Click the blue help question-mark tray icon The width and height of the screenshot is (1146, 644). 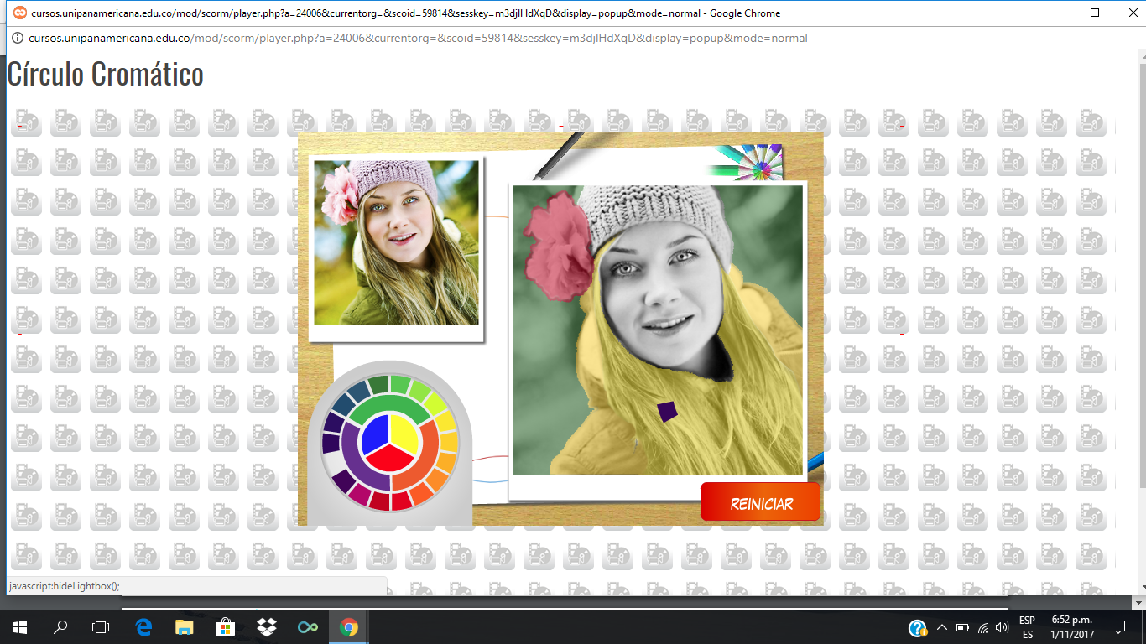click(x=918, y=627)
